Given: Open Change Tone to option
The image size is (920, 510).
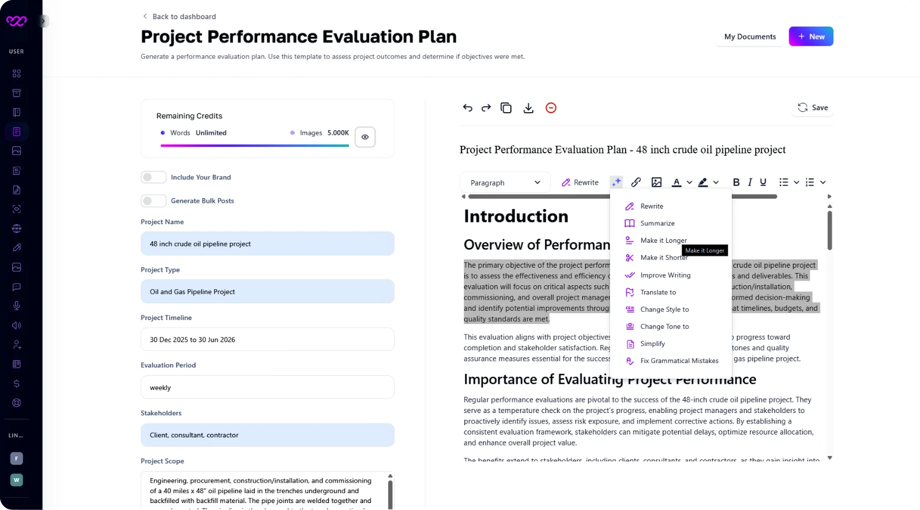Looking at the screenshot, I should [671, 326].
